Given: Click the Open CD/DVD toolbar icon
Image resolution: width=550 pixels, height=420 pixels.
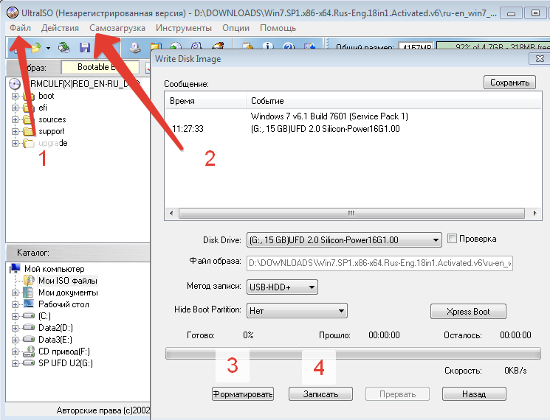Looking at the screenshot, I should (x=63, y=48).
